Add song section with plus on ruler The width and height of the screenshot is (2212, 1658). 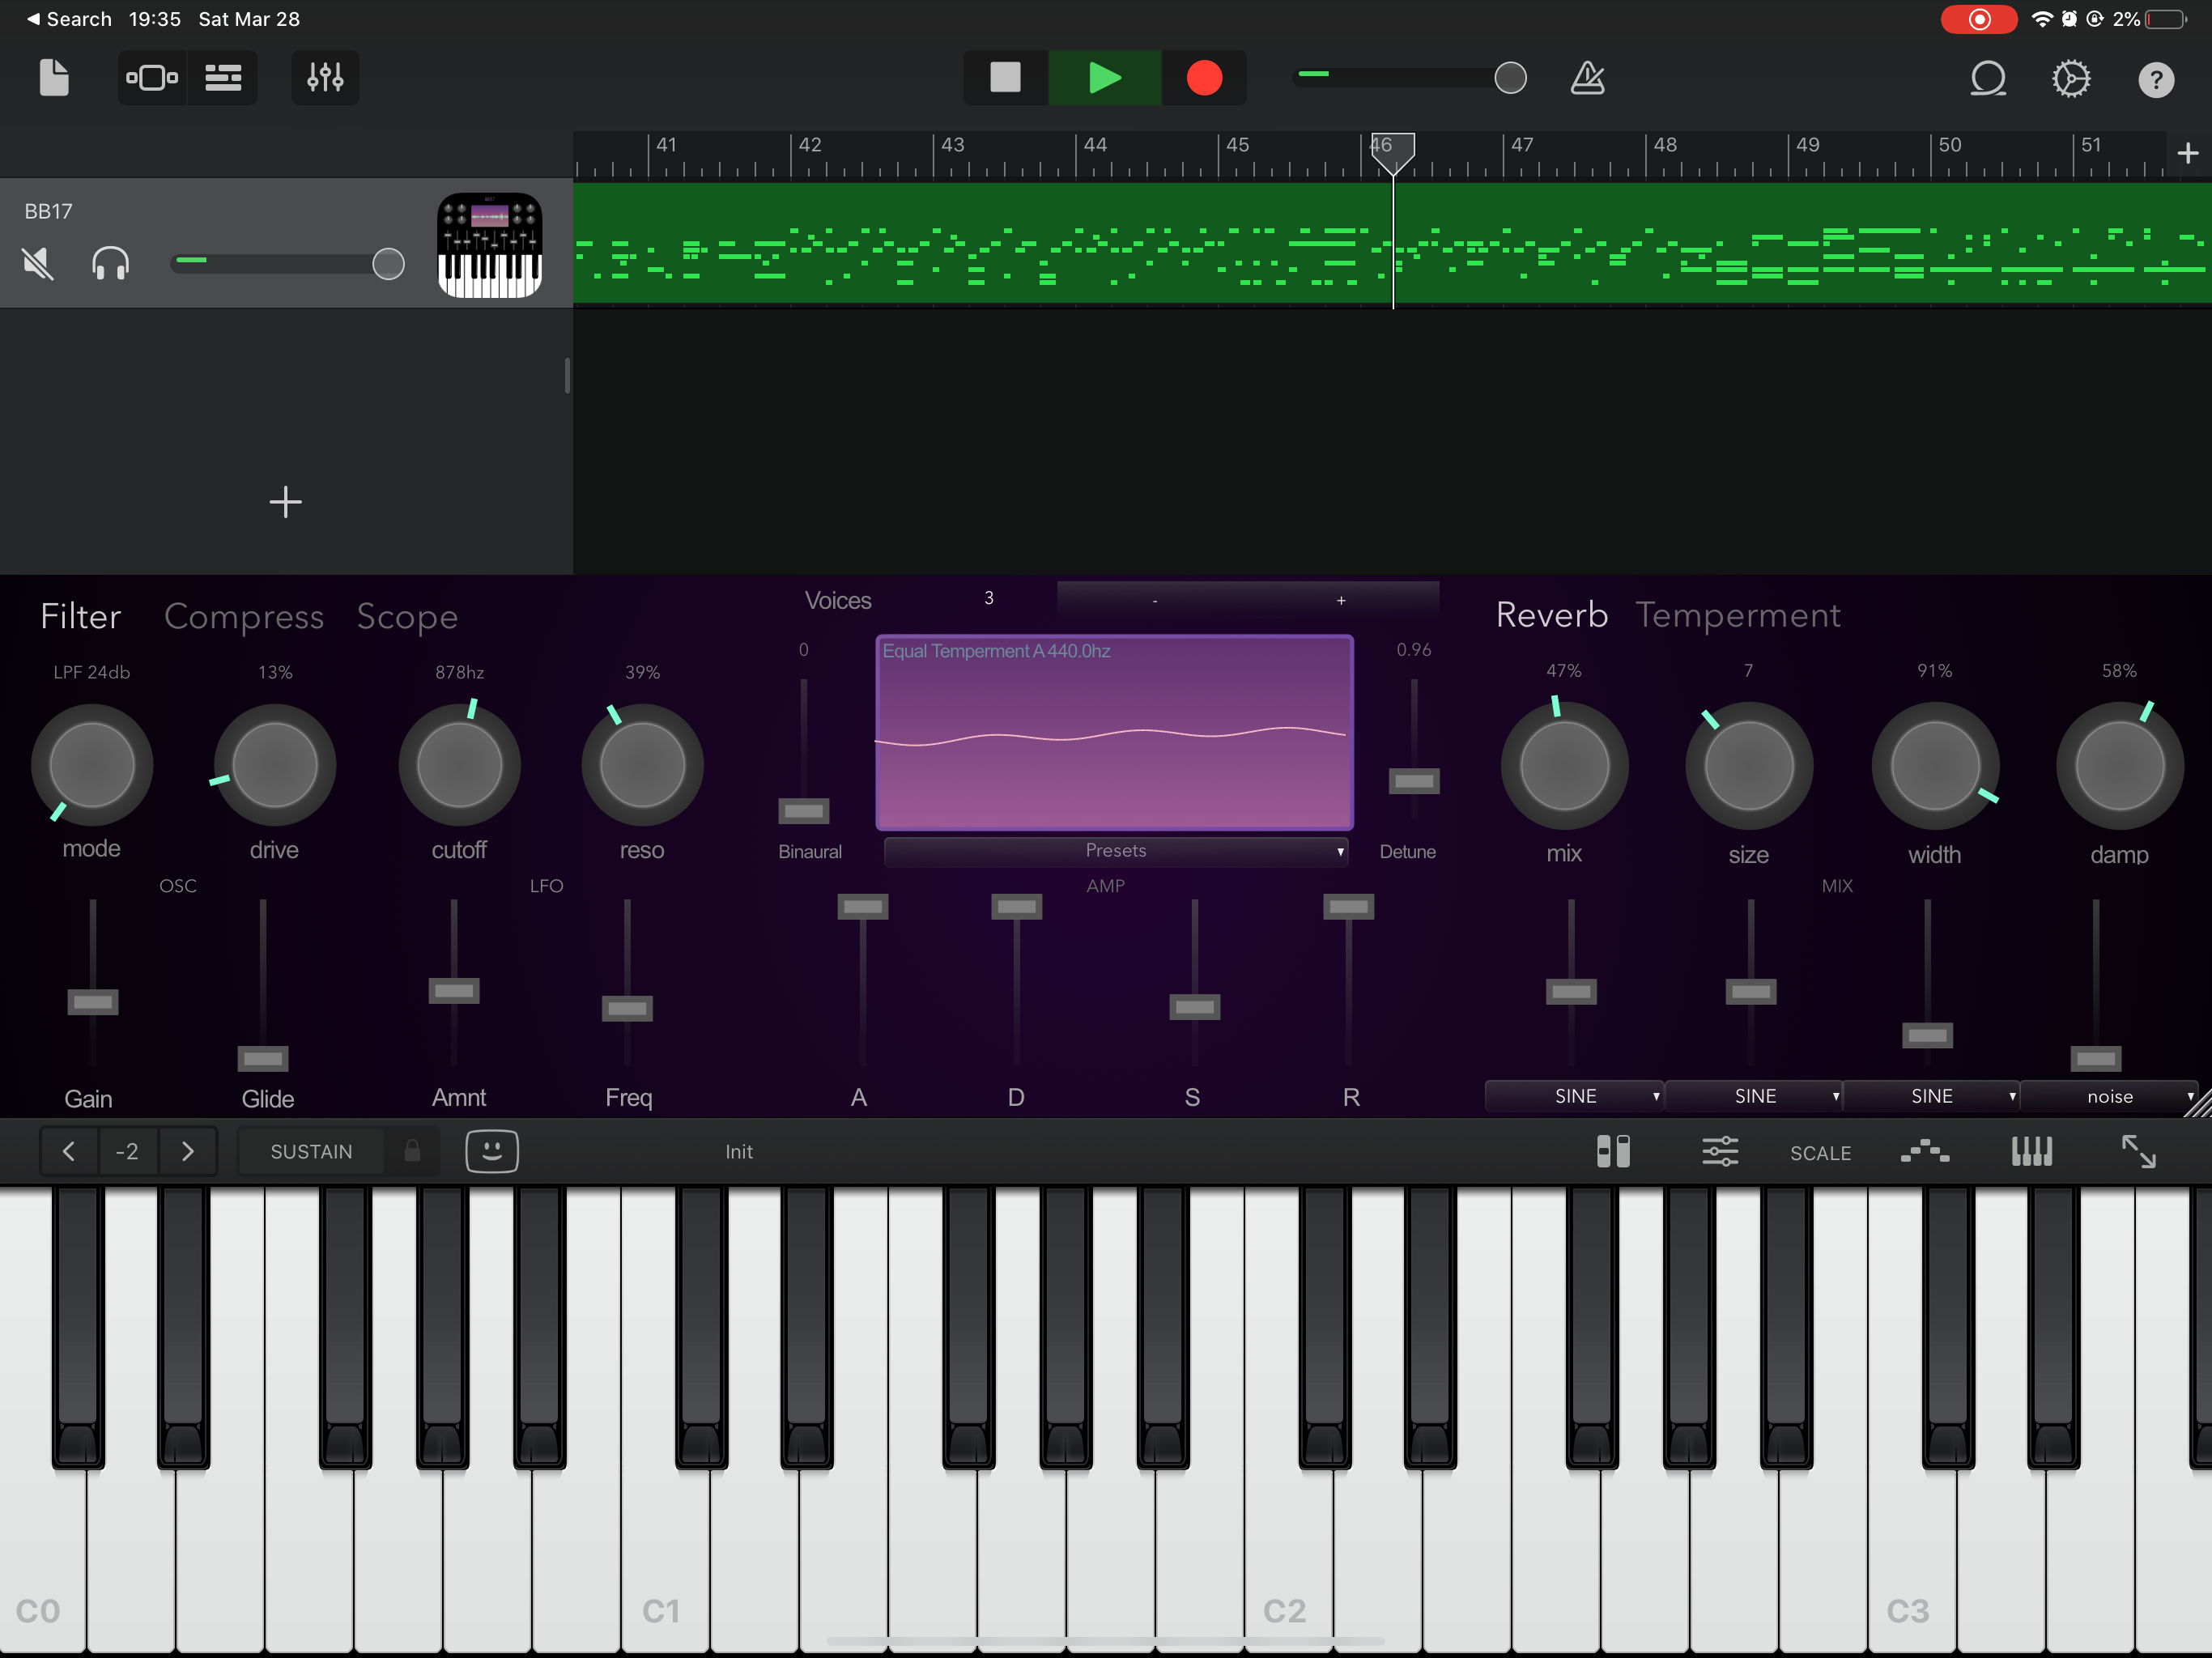pyautogui.click(x=2187, y=153)
